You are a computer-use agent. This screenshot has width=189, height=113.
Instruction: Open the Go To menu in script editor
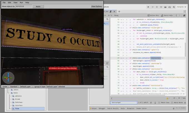coord(110,15)
